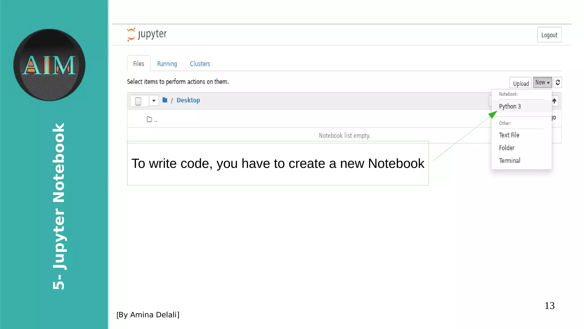Click the root folder icon in breadcrumb

coord(165,100)
